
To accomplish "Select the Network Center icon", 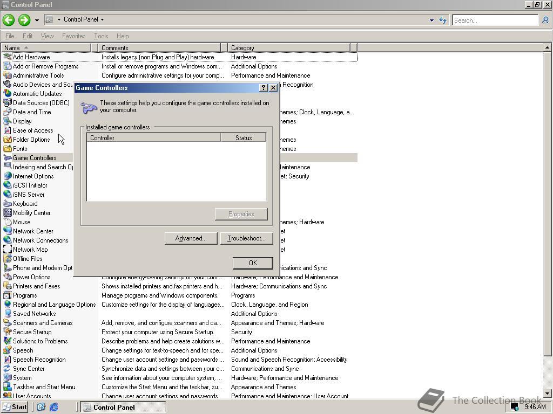I will 7,231.
